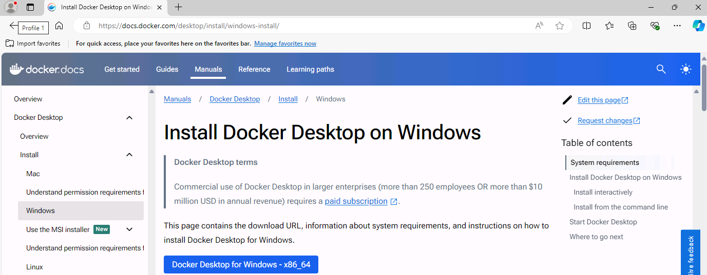
Task: Jump to Install interactively section
Action: click(603, 192)
